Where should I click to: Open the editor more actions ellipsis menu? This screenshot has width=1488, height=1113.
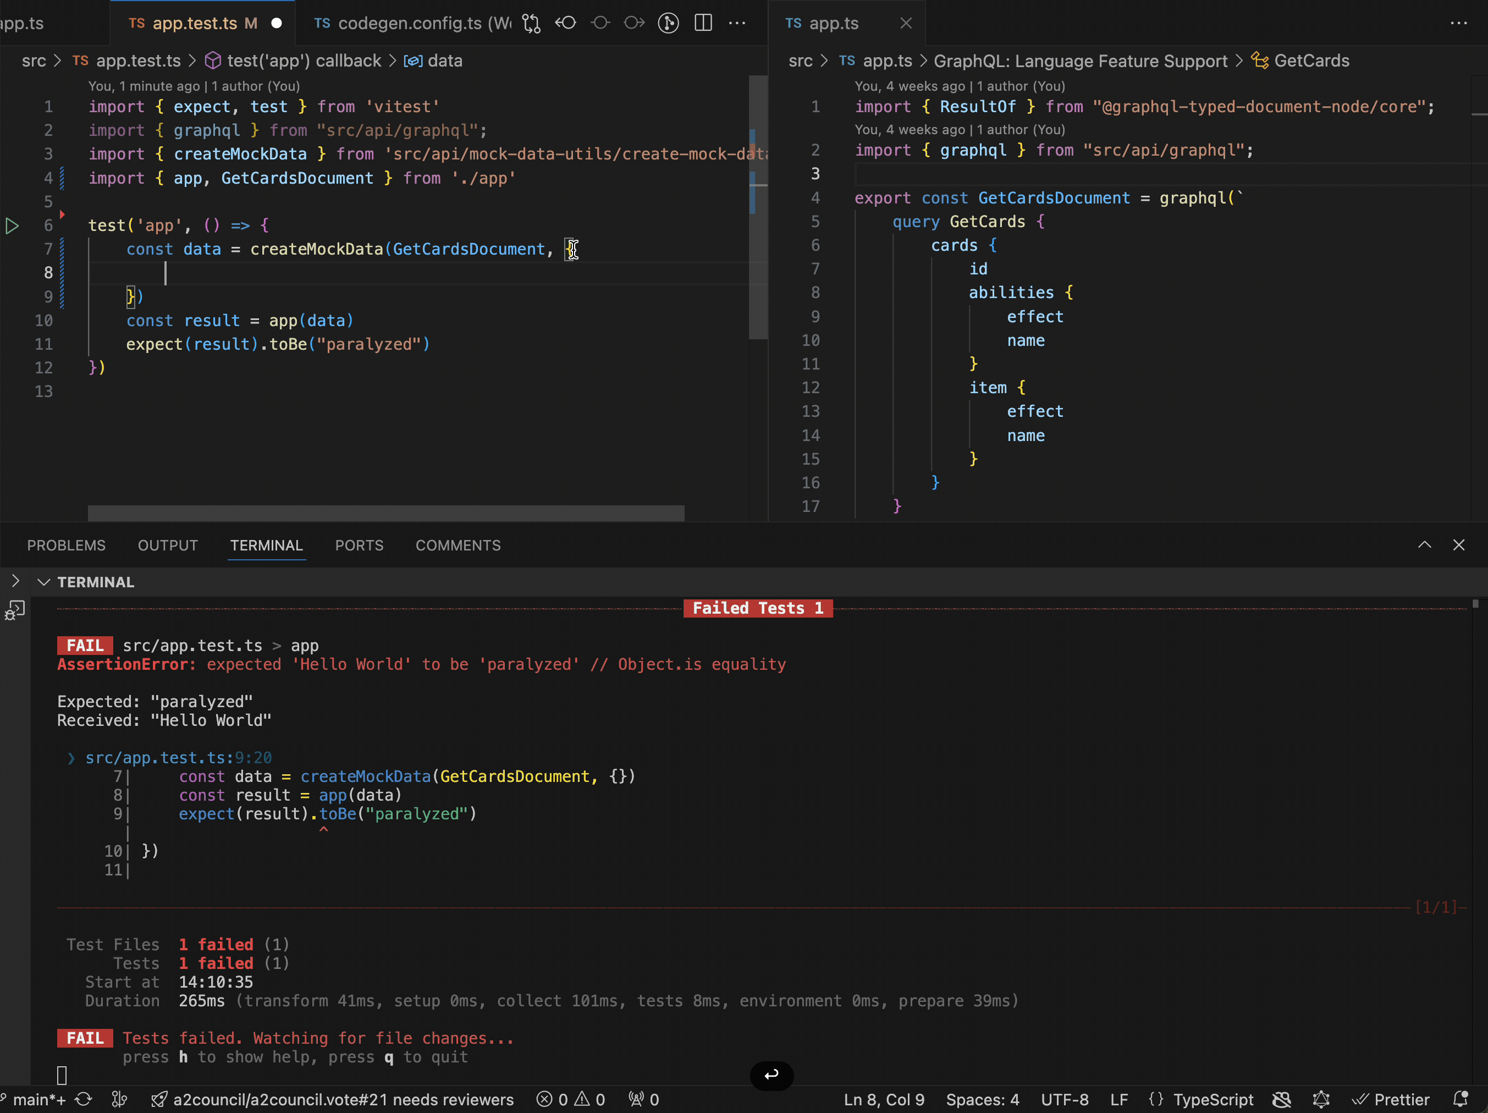(738, 22)
